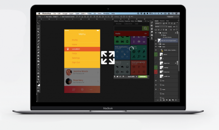Image resolution: width=219 pixels, height=130 pixels.
Task: Select the Crop tool
Action: tap(38, 35)
